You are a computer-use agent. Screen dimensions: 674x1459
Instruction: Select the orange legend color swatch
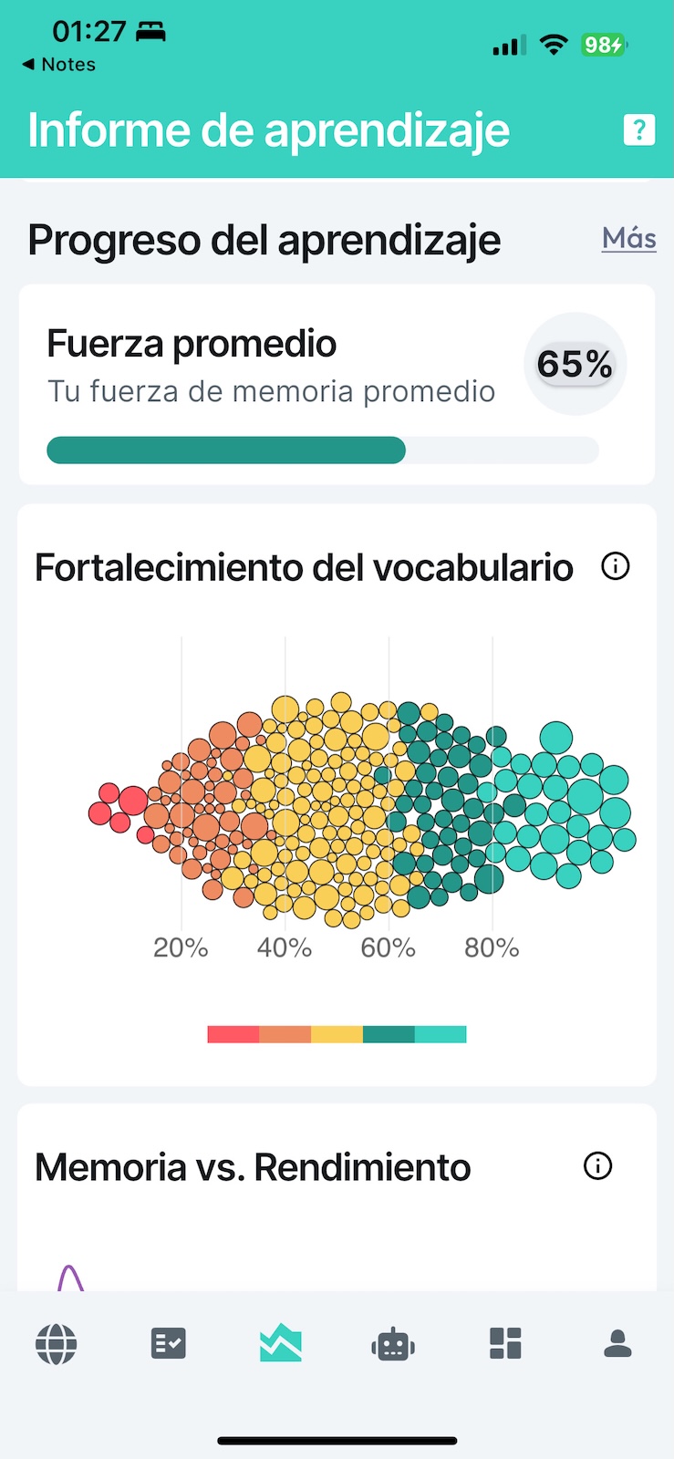tap(285, 1034)
